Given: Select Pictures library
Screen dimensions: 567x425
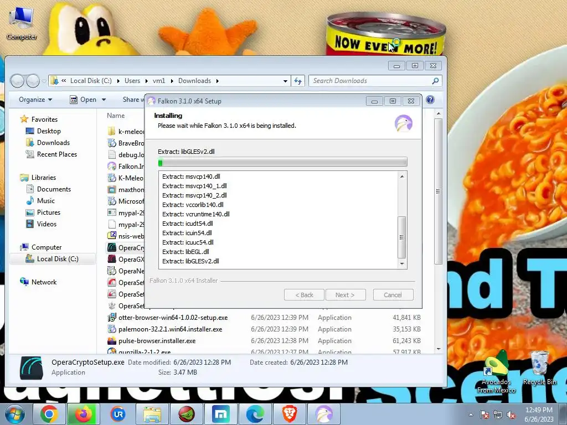Looking at the screenshot, I should tap(49, 212).
